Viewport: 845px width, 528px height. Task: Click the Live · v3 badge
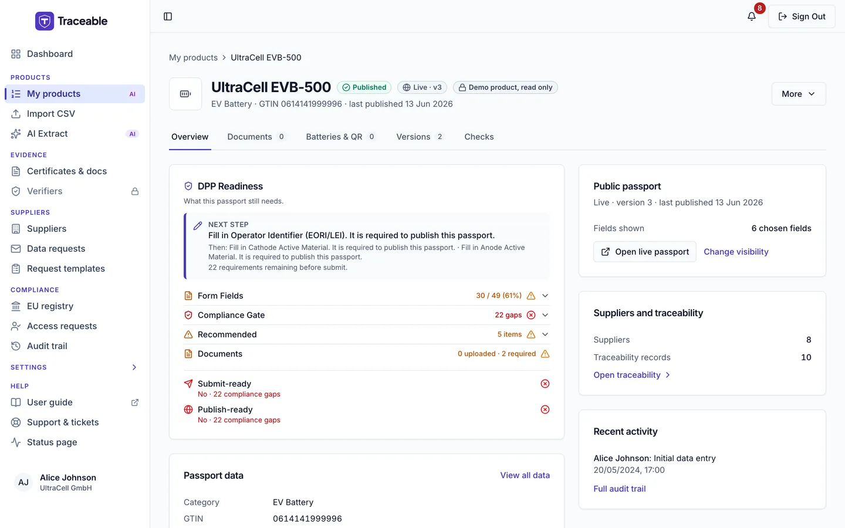click(422, 87)
